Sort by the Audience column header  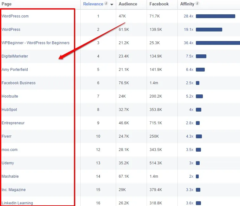pos(128,4)
